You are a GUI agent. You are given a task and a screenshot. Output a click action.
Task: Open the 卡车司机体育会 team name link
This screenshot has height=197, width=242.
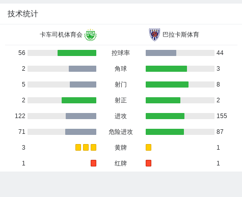point(61,35)
